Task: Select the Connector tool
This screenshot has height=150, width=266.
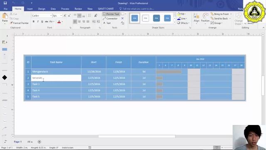Action: tap(110, 18)
